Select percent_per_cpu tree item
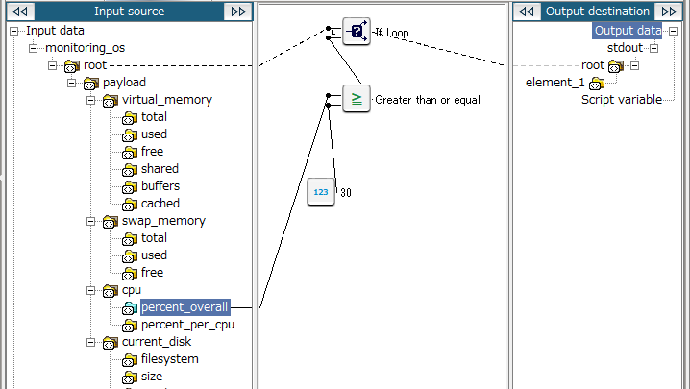The width and height of the screenshot is (690, 389). click(x=187, y=325)
